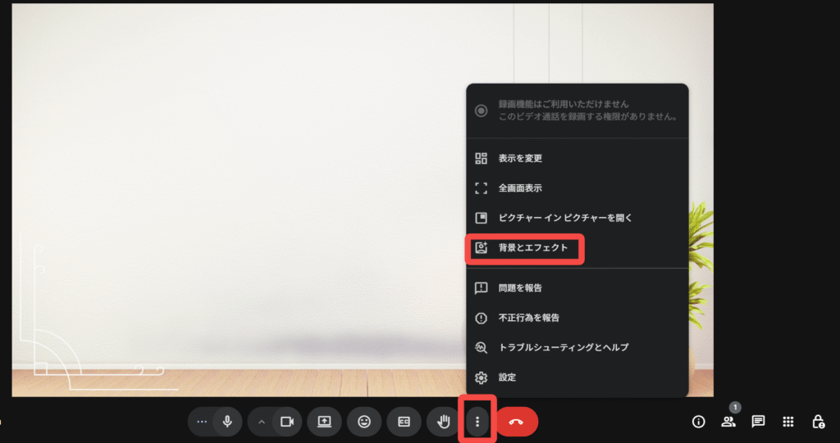
Task: Toggle closed captions
Action: click(x=404, y=422)
